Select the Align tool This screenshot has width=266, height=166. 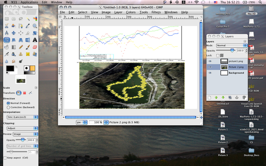click(x=21, y=33)
